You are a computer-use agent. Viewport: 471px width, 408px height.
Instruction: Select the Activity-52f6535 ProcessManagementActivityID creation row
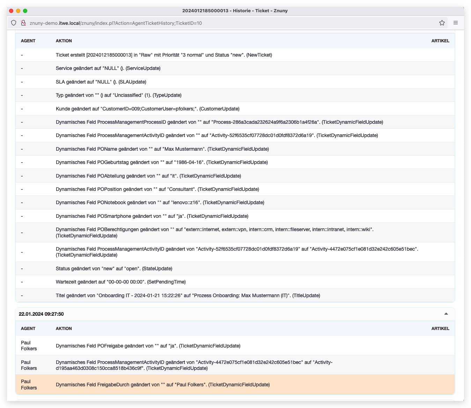click(x=235, y=135)
